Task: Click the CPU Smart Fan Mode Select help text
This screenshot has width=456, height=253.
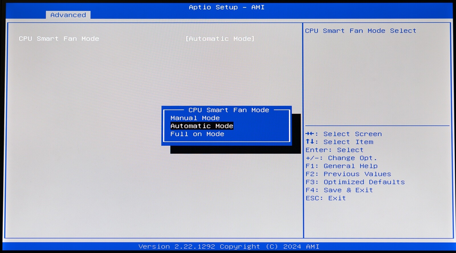Action: pyautogui.click(x=361, y=31)
